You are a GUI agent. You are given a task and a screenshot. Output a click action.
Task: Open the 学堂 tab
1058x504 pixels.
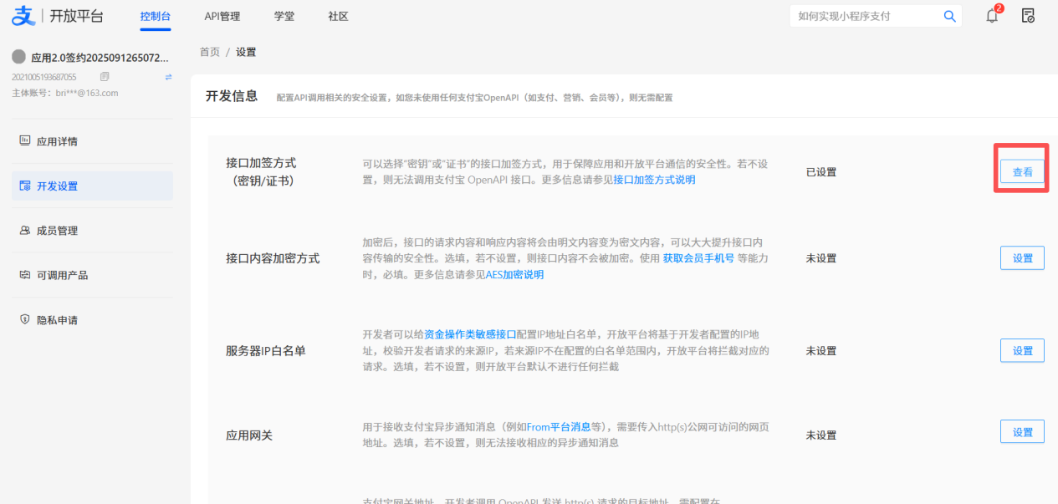click(284, 16)
